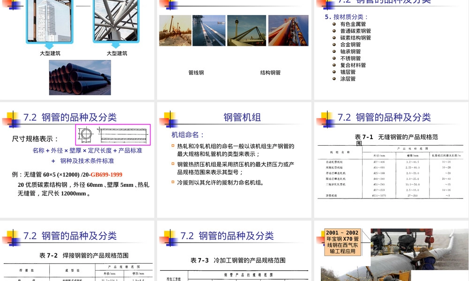Click the '大型建筑' label under the skyscraper photo
Image resolution: width=469 pixels, height=281 pixels.
coord(50,53)
